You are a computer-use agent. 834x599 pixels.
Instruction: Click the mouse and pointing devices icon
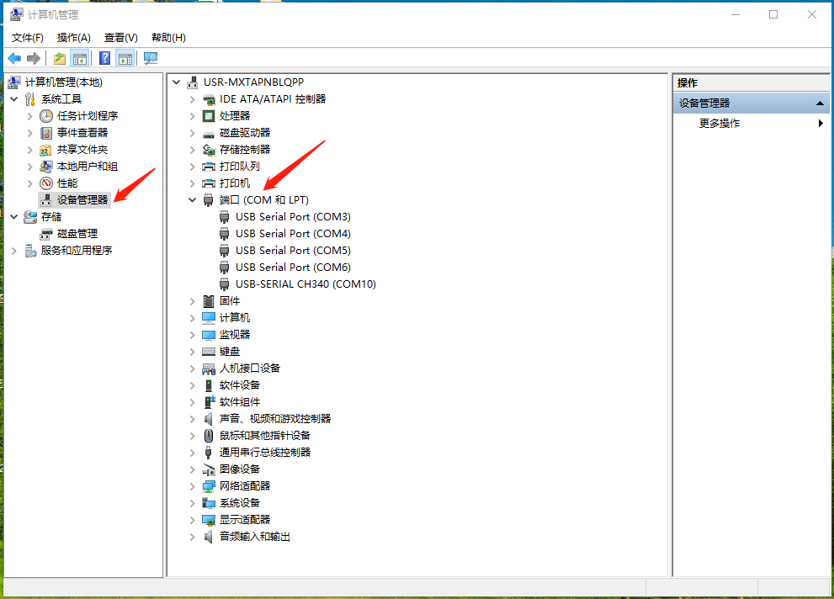[x=209, y=436]
